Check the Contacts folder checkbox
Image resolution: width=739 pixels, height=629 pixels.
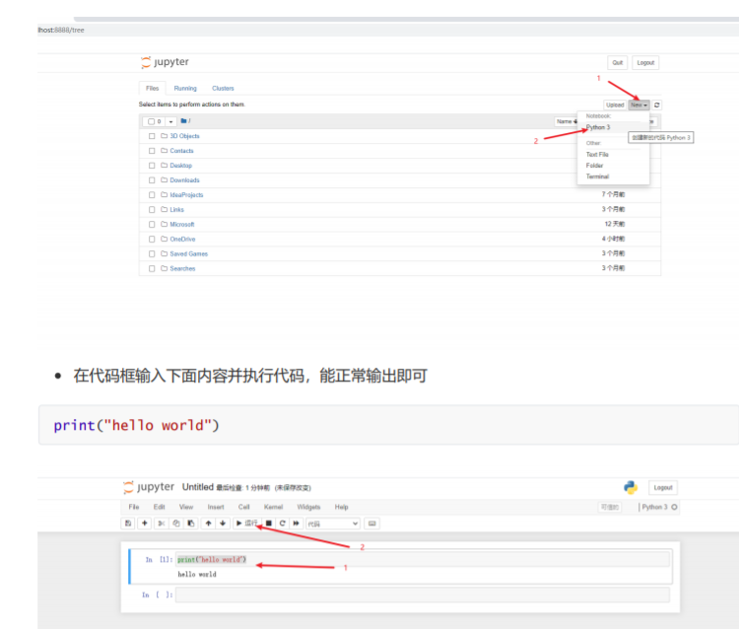(152, 151)
